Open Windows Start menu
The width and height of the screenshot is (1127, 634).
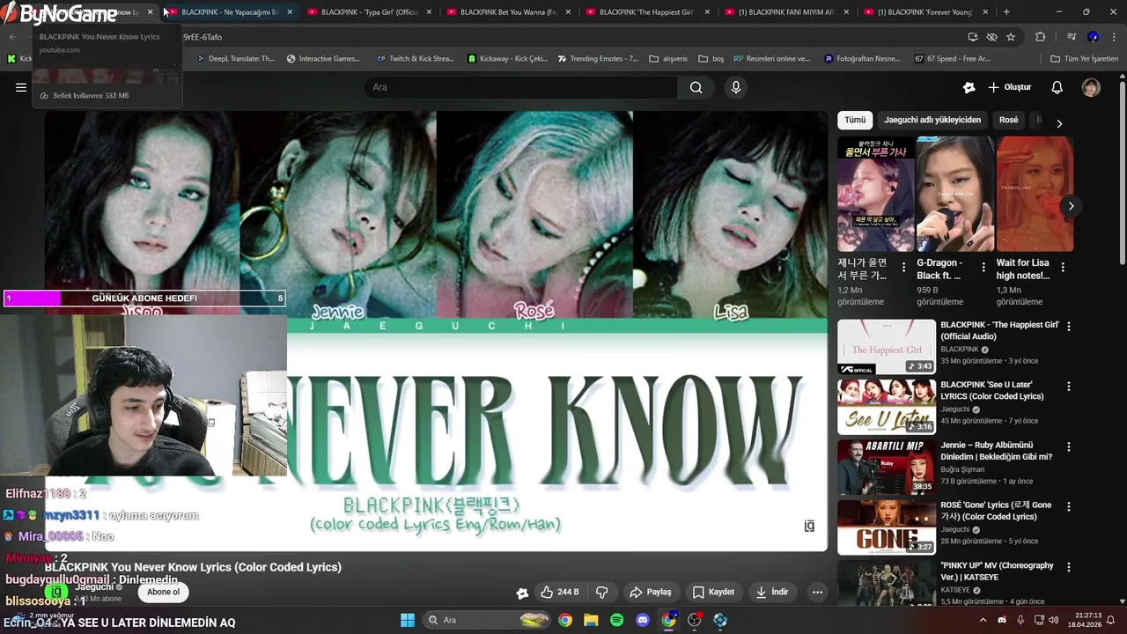click(408, 620)
